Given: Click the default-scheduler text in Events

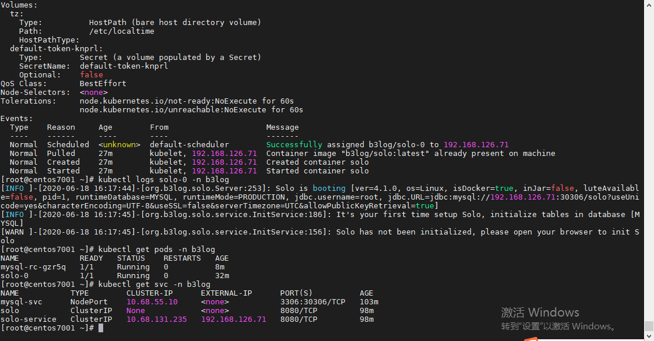Looking at the screenshot, I should (189, 145).
